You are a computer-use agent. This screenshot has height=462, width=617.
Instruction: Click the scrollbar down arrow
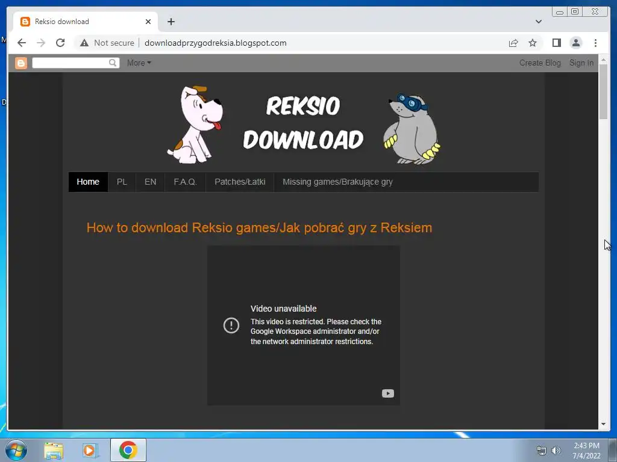click(603, 424)
